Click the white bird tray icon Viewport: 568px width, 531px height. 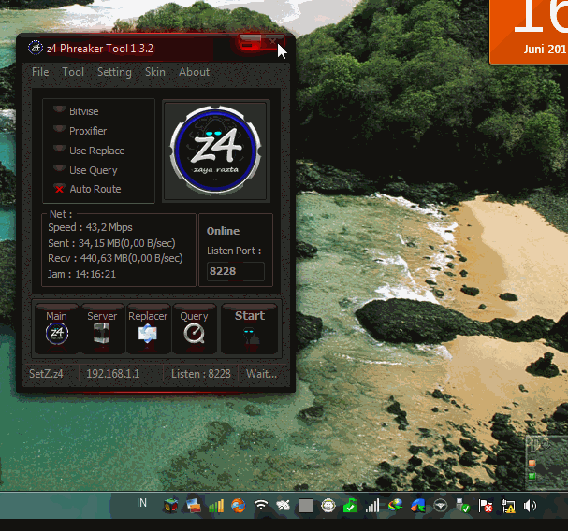pyautogui.click(x=283, y=506)
